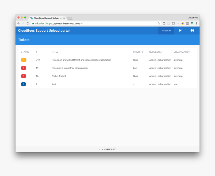Click ticket number 16
215x176 pixels.
[x=37, y=76]
